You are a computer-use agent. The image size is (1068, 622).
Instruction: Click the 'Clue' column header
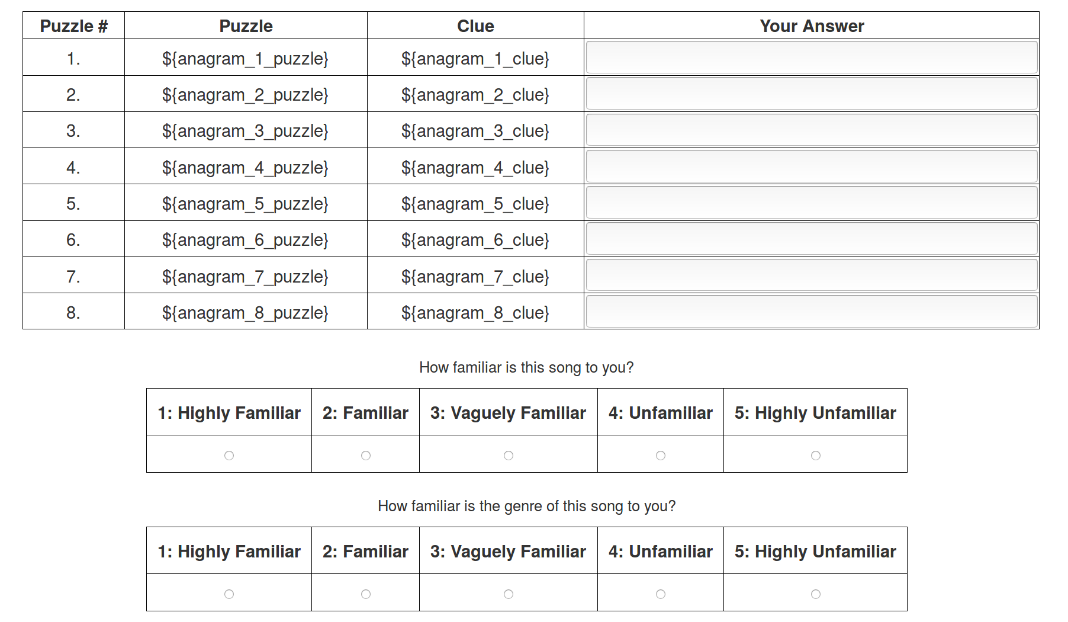point(475,26)
